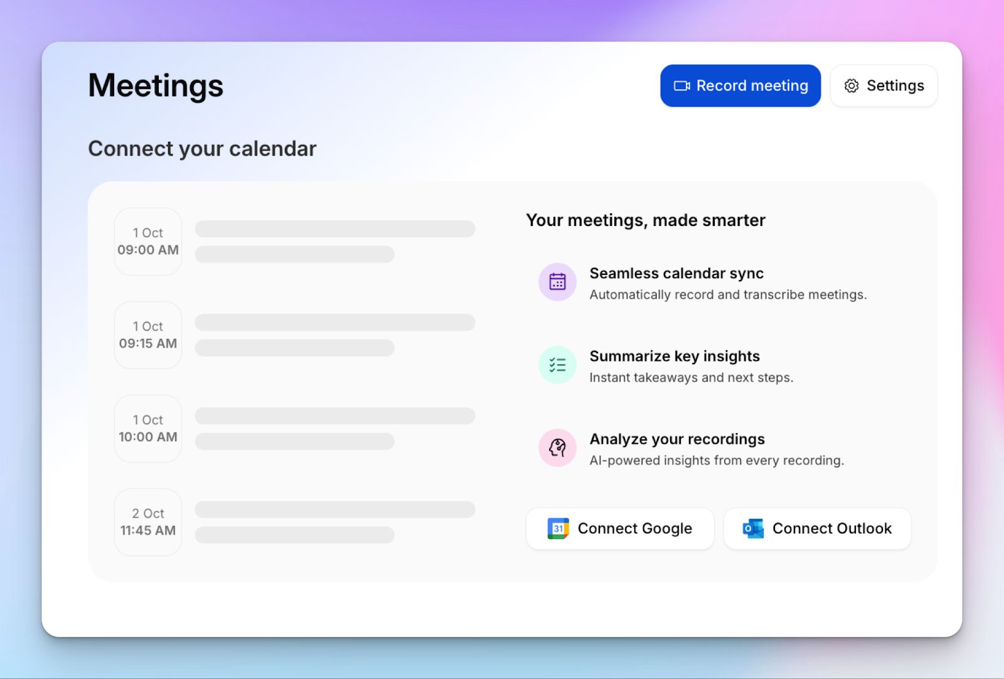Click Connect Outlook to sync Outlook calendar
This screenshot has width=1004, height=679.
(x=816, y=528)
